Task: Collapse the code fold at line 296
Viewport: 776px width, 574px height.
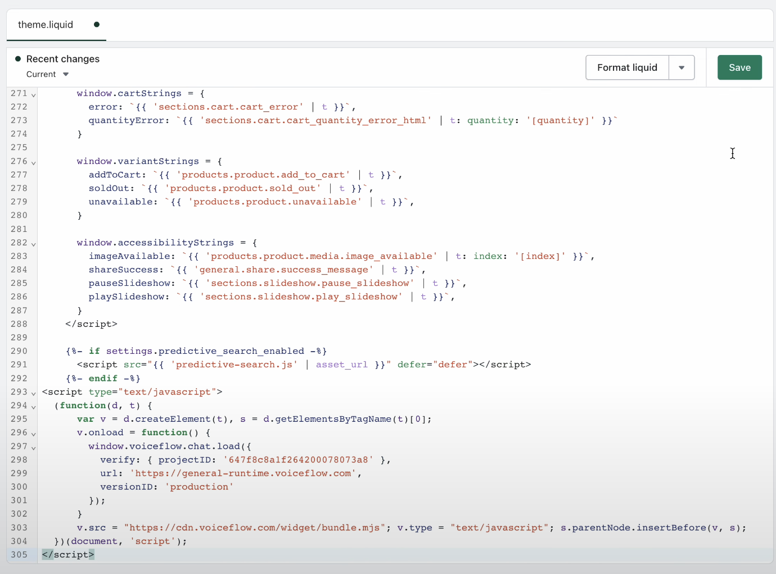Action: point(33,434)
